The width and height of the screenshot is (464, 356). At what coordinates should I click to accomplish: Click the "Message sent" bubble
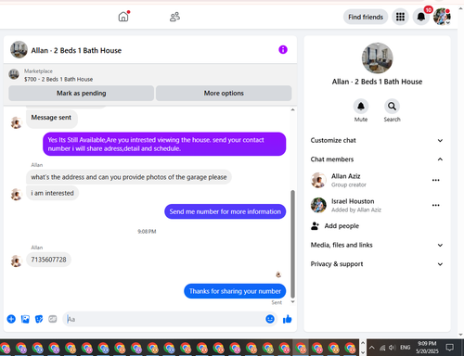coord(51,118)
